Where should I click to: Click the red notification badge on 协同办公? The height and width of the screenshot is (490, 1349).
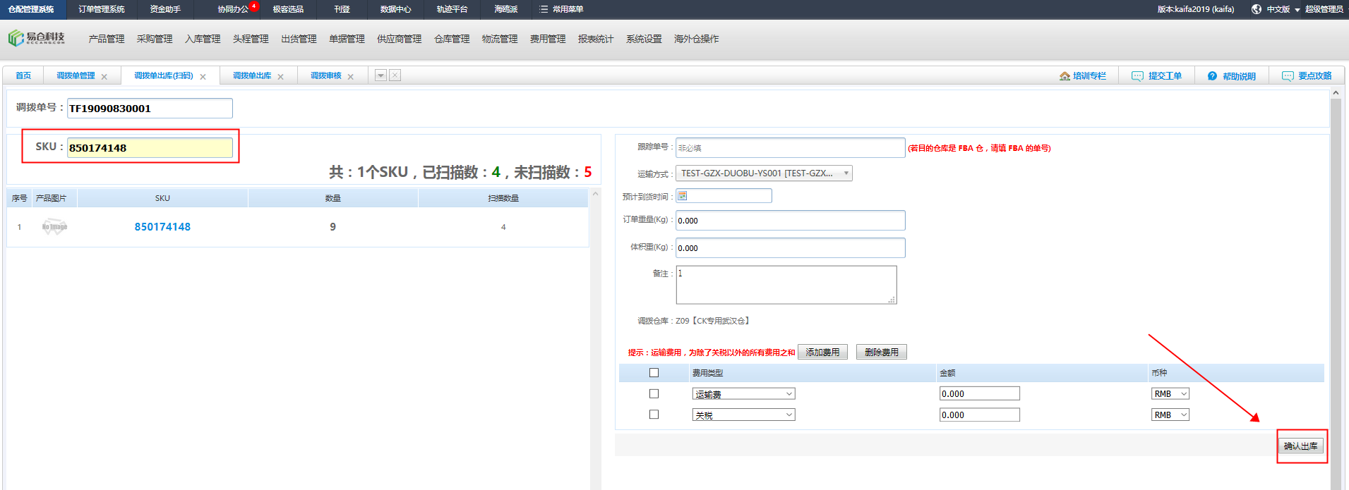(x=254, y=6)
